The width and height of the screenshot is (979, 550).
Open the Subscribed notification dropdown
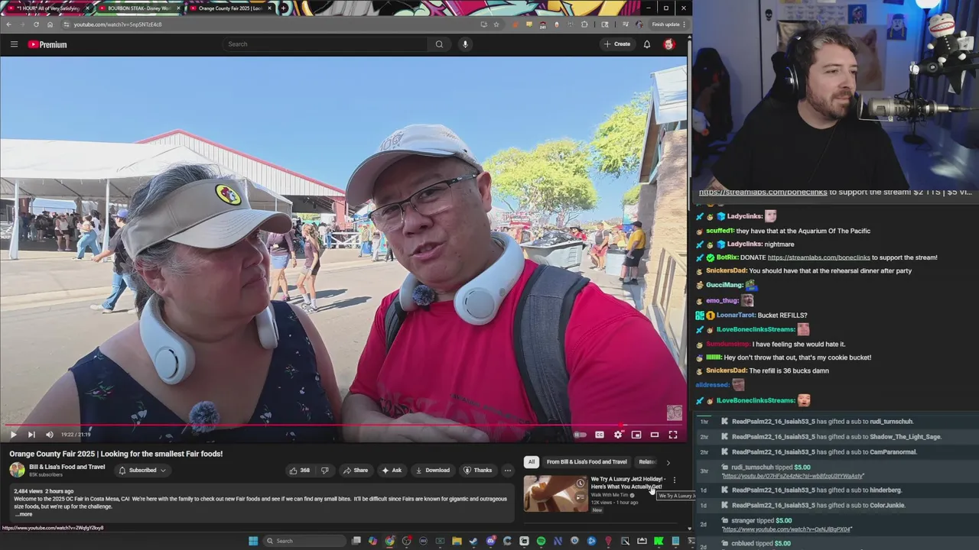(x=142, y=471)
